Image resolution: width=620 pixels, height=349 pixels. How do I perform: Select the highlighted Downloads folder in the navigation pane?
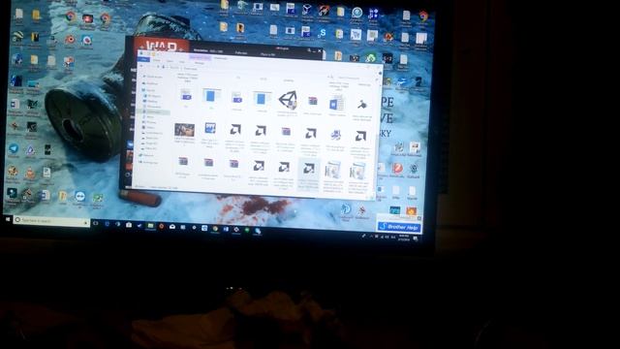[x=153, y=112]
